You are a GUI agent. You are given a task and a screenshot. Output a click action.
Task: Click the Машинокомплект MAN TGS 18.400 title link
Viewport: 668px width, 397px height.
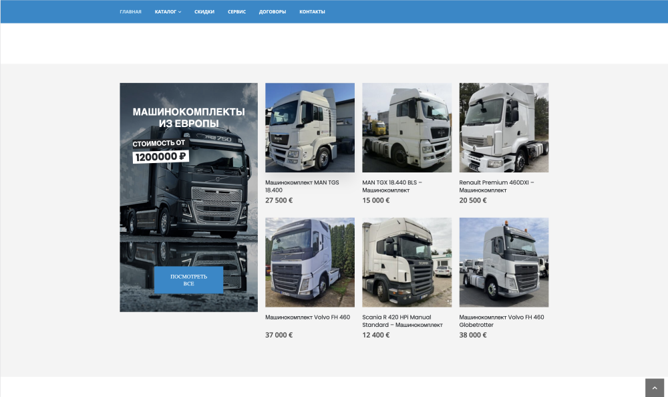click(302, 186)
